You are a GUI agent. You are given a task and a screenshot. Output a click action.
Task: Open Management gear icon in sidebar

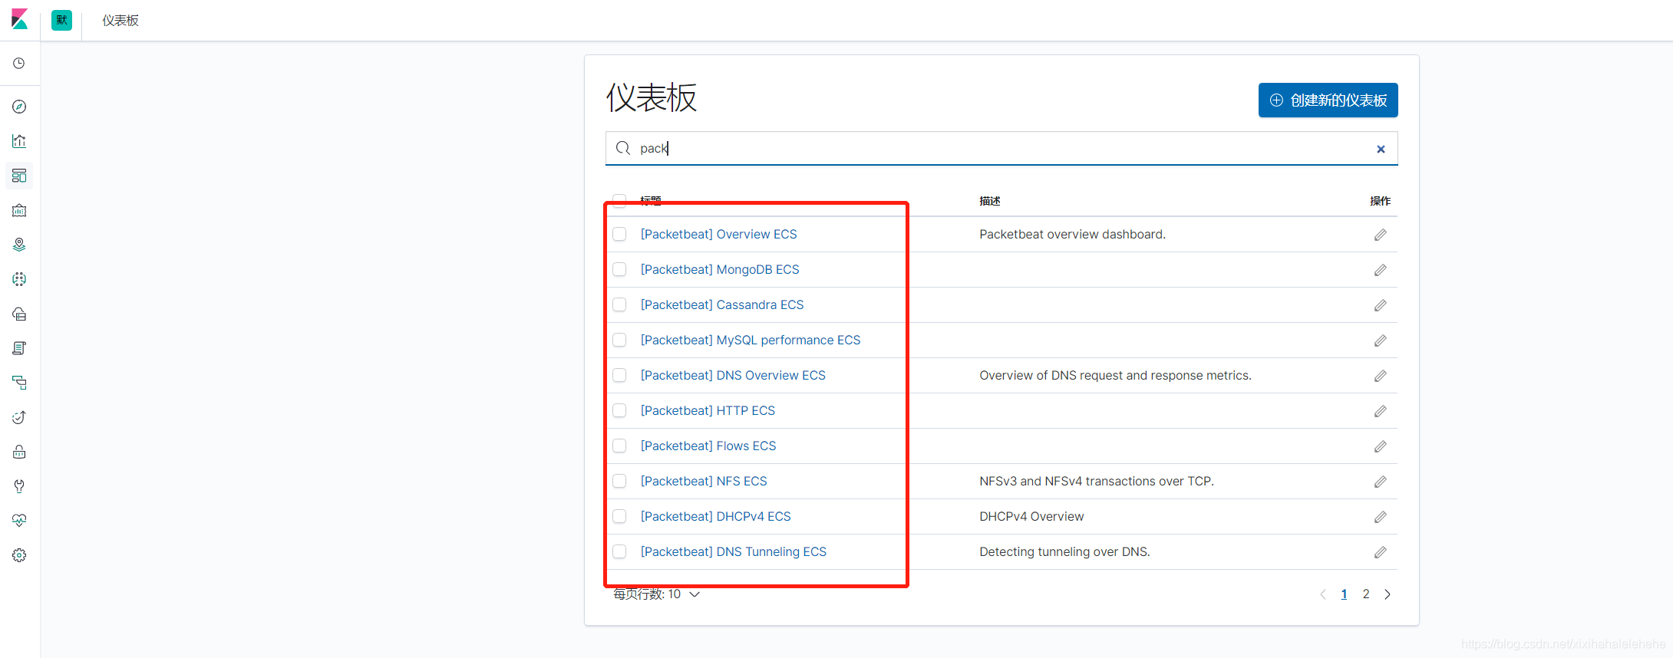[19, 555]
